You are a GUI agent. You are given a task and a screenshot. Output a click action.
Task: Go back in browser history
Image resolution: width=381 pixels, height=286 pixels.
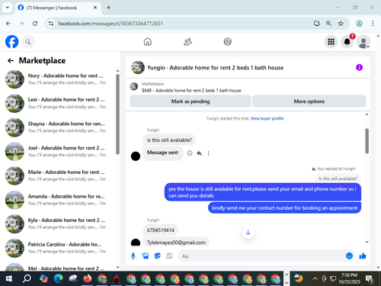(8, 24)
